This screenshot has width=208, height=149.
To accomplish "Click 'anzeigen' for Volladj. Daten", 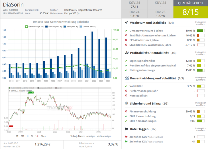I will 91,136.
